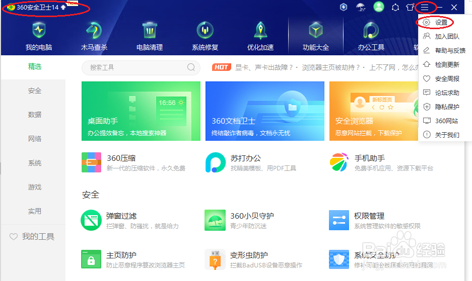Open the skin shirt icon
The image size is (472, 281).
410,7
